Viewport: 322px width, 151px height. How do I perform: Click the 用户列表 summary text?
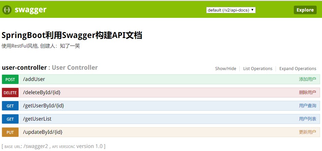click(307, 119)
